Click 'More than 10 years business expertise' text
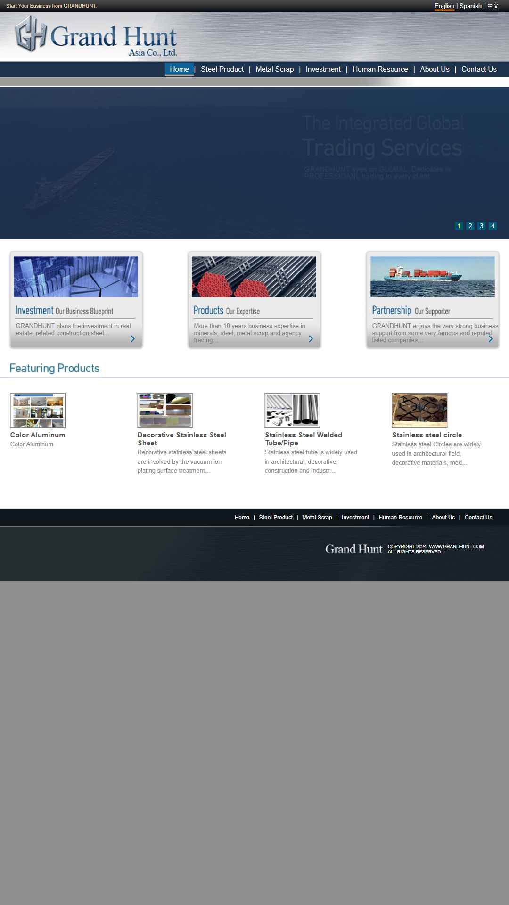This screenshot has width=509, height=905. click(x=249, y=333)
